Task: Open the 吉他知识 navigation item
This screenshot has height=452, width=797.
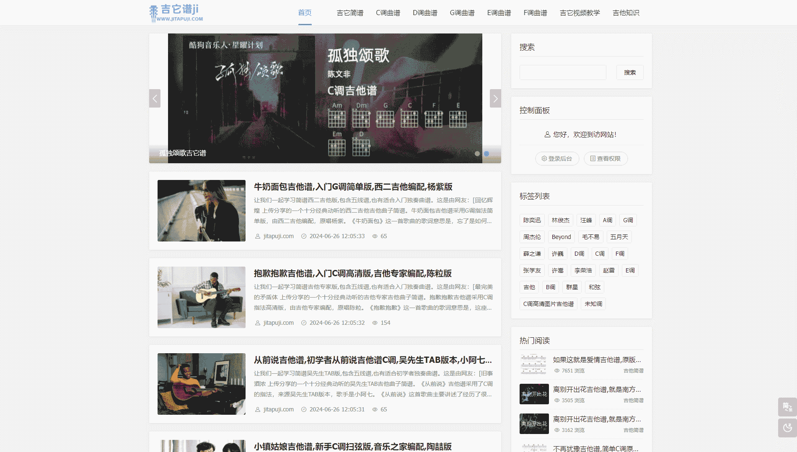Action: coord(626,13)
